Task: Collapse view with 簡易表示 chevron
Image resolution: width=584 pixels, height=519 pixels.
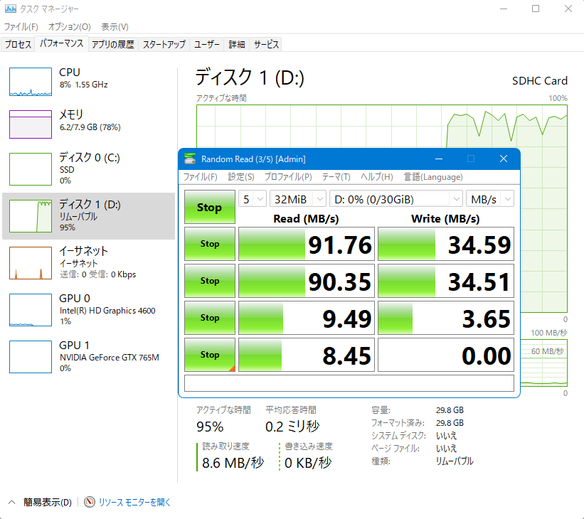Action: 12,502
